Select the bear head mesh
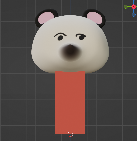137x141 pixels. click(70, 44)
